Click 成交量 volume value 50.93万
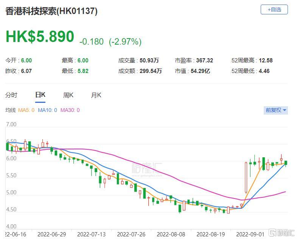Screen dimensions: 297x239 point(149,61)
